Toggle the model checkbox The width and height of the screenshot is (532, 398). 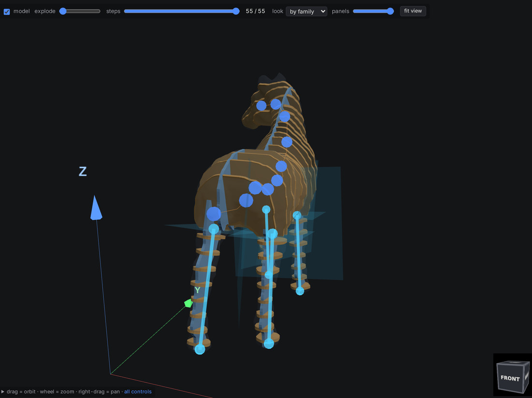tap(7, 12)
